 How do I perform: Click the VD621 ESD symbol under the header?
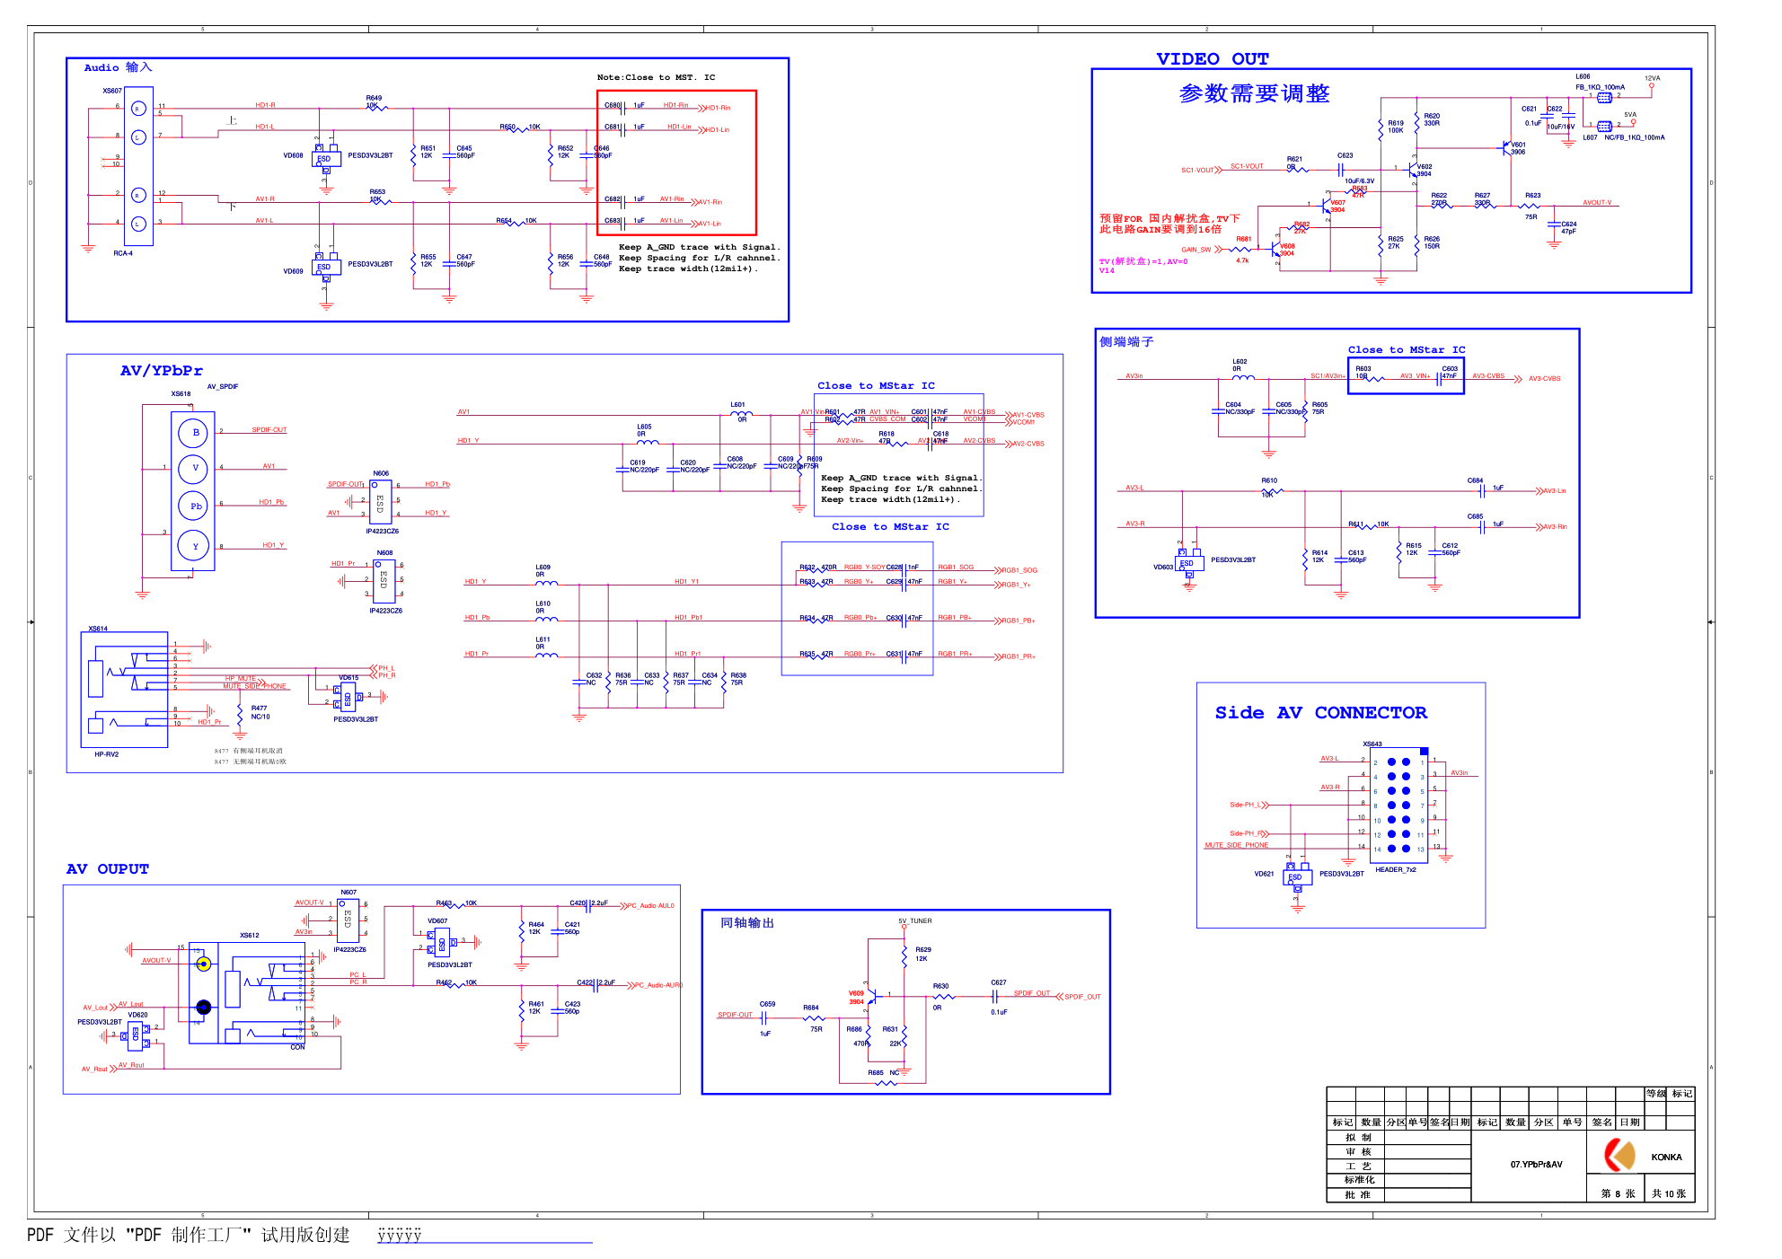click(1297, 876)
